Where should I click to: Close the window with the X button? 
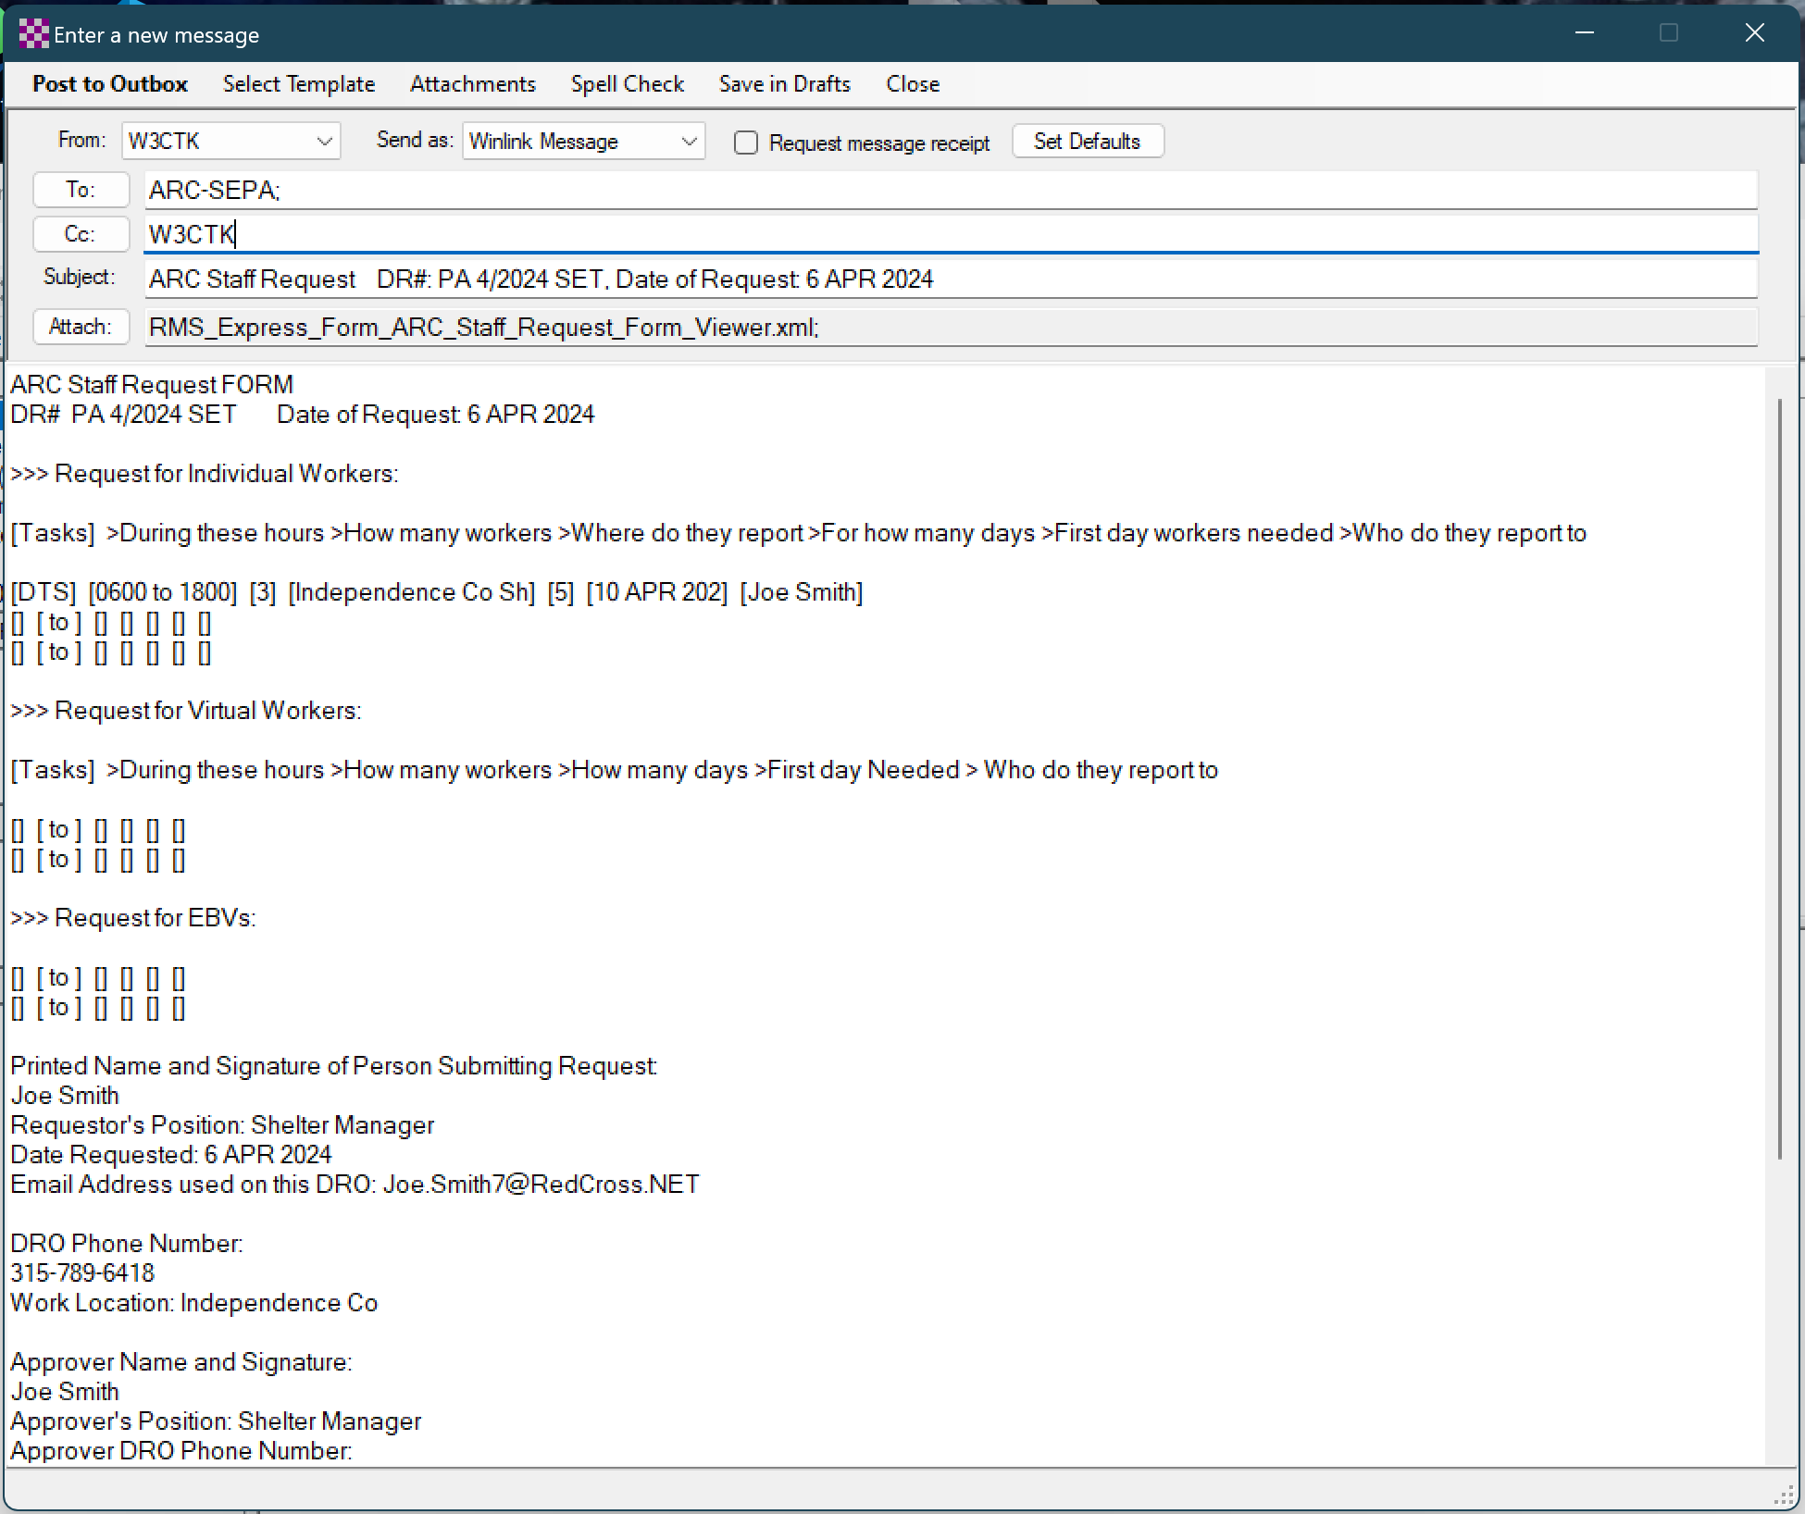tap(1754, 33)
